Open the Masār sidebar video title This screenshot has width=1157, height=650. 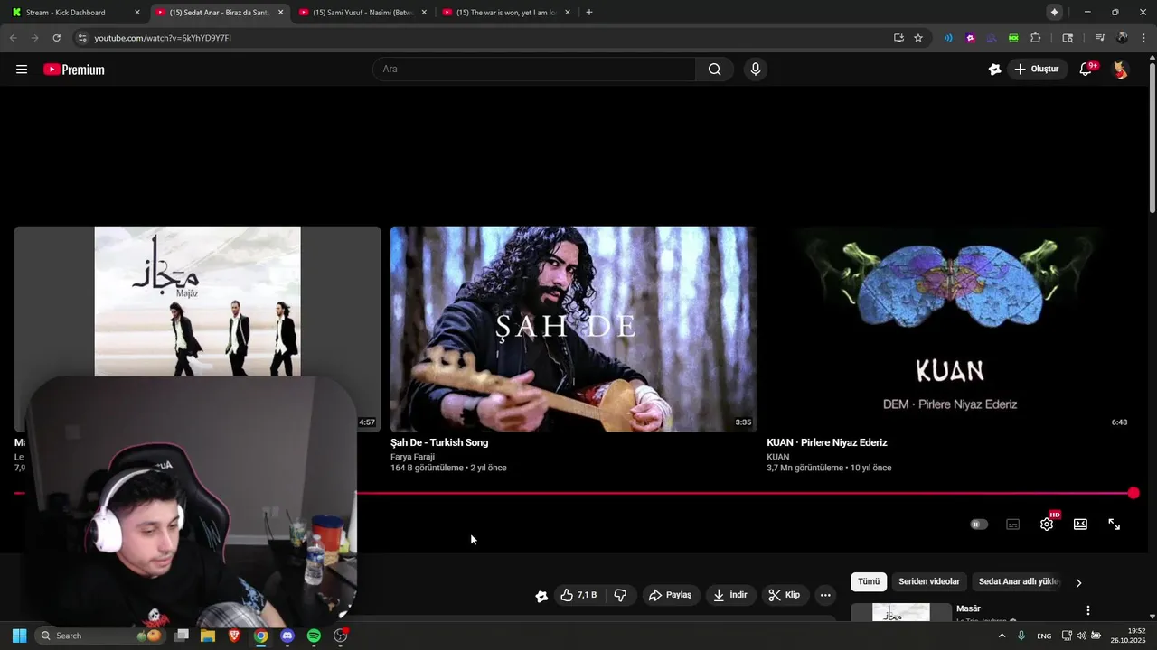tap(968, 608)
